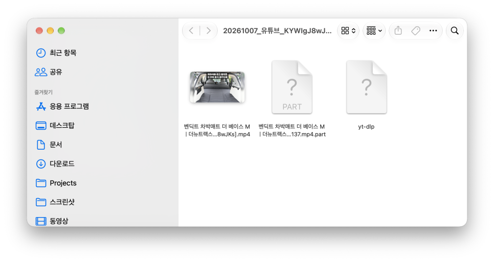Open 최근 항목 in the sidebar
The height and width of the screenshot is (262, 494).
(56, 53)
